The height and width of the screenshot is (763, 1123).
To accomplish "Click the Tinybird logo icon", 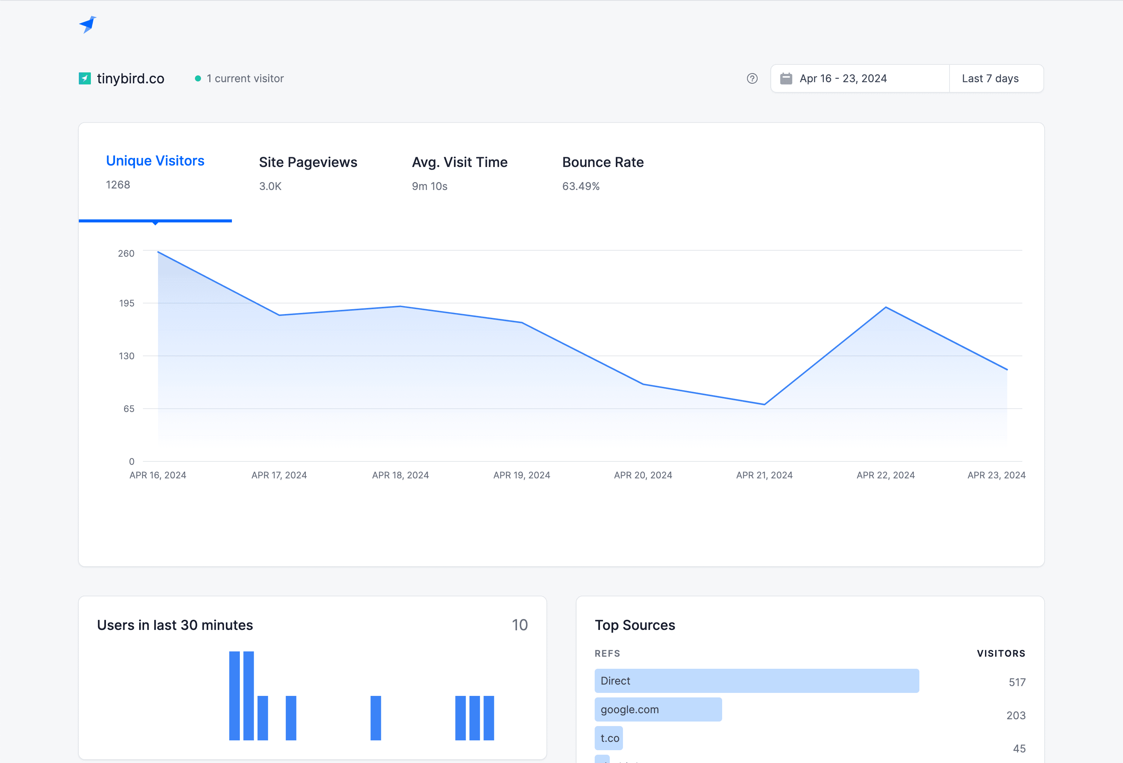I will [87, 24].
